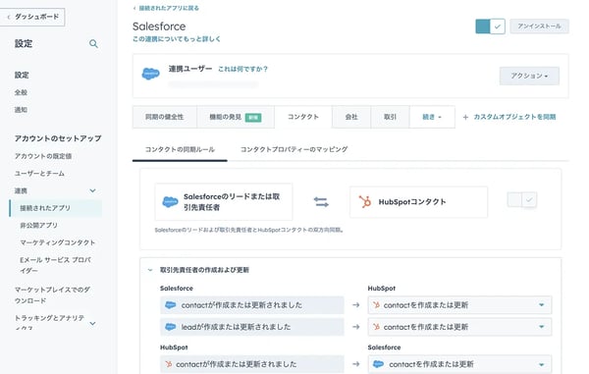
Task: Click the settings search magnifier icon
Action: pos(93,44)
